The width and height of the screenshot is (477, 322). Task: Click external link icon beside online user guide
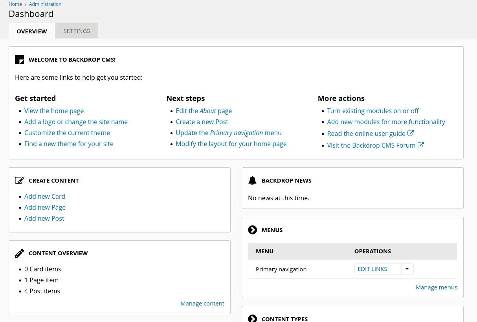411,133
